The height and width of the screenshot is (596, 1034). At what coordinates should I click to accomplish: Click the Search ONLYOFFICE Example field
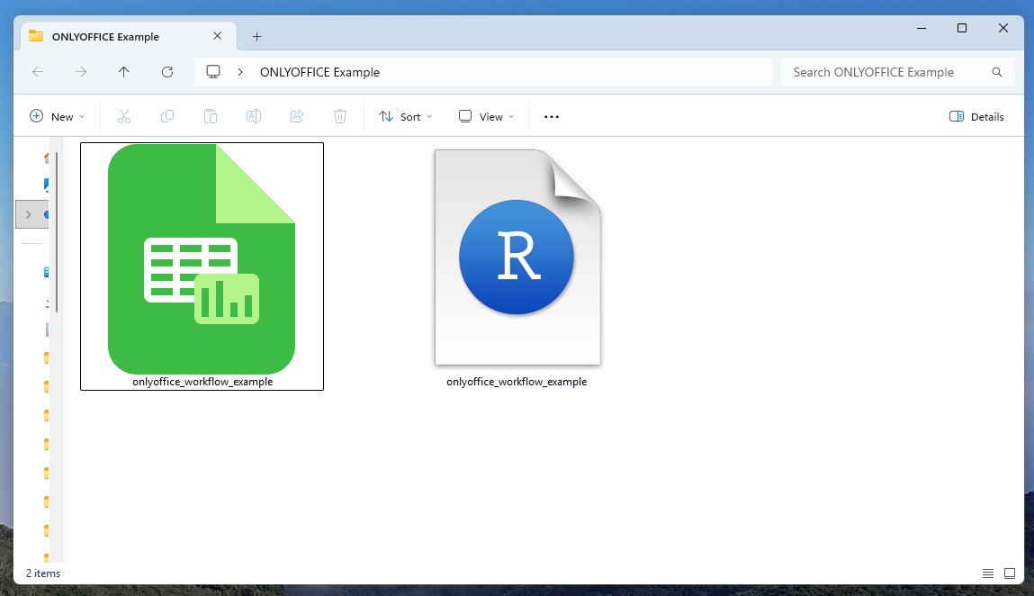[886, 72]
